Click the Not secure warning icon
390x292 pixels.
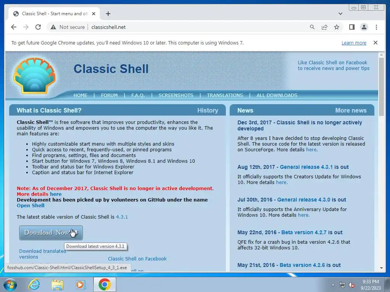53,27
